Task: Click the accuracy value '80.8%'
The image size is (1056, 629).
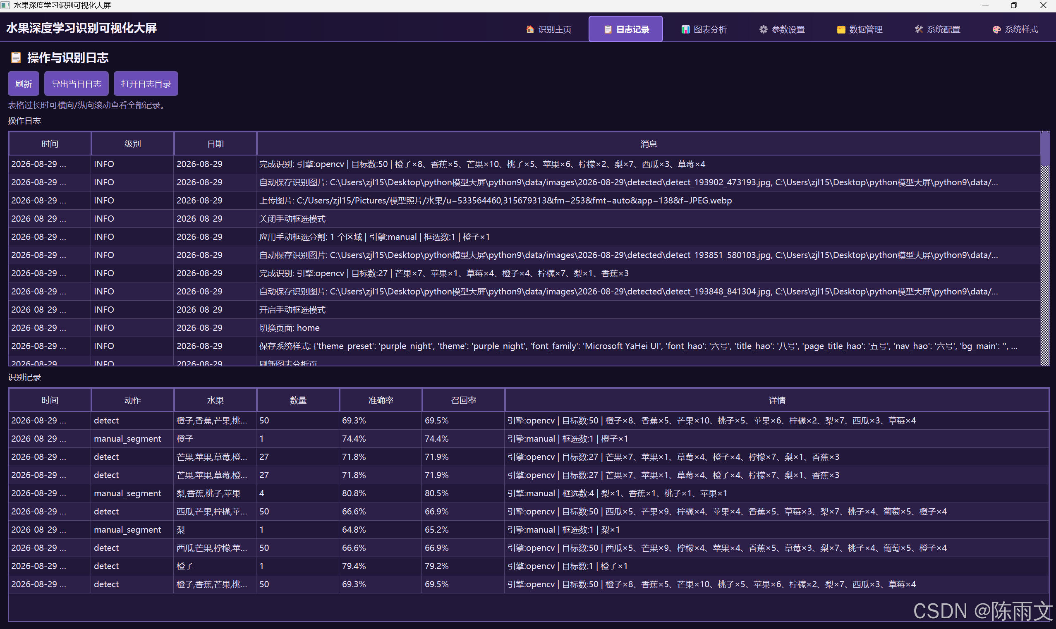Action: 380,493
